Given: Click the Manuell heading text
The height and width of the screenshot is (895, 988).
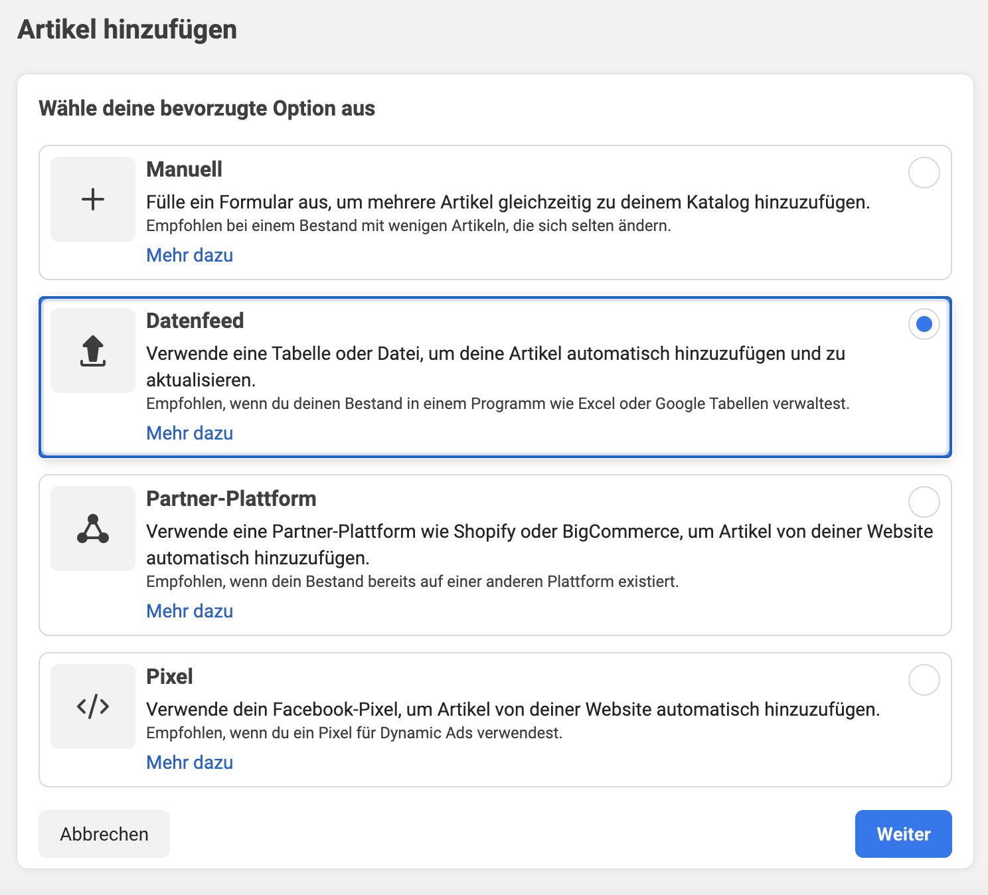Looking at the screenshot, I should tap(184, 169).
